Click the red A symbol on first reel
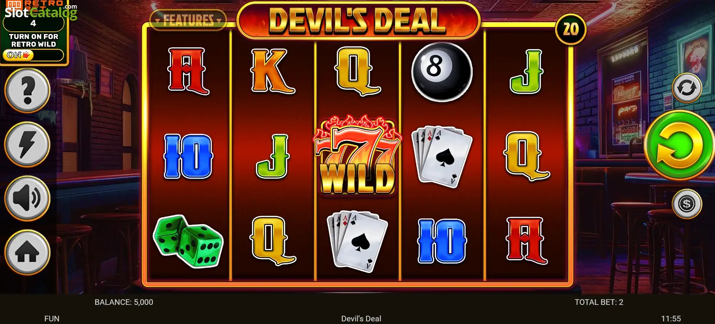Screen dimensions: 715x324 [188, 71]
